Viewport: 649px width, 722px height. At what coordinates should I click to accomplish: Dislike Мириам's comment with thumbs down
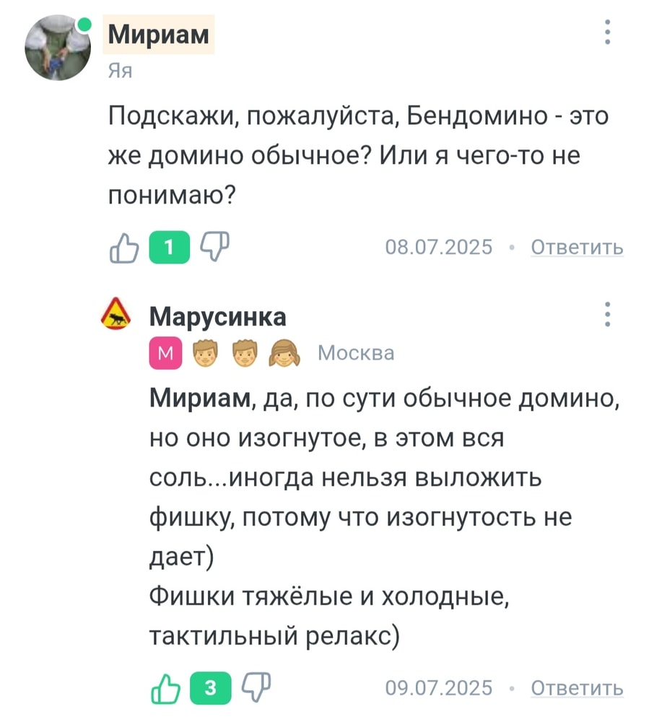(214, 247)
